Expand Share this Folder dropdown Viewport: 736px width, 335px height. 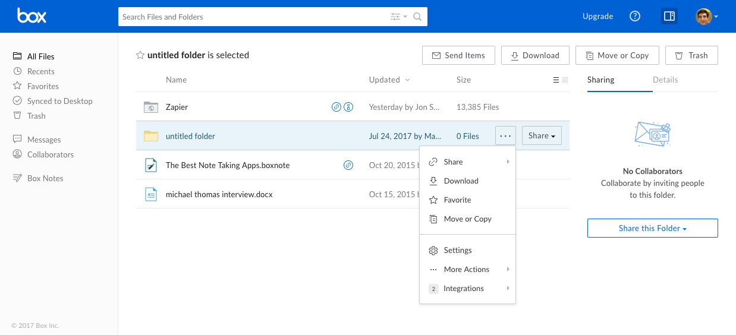652,228
